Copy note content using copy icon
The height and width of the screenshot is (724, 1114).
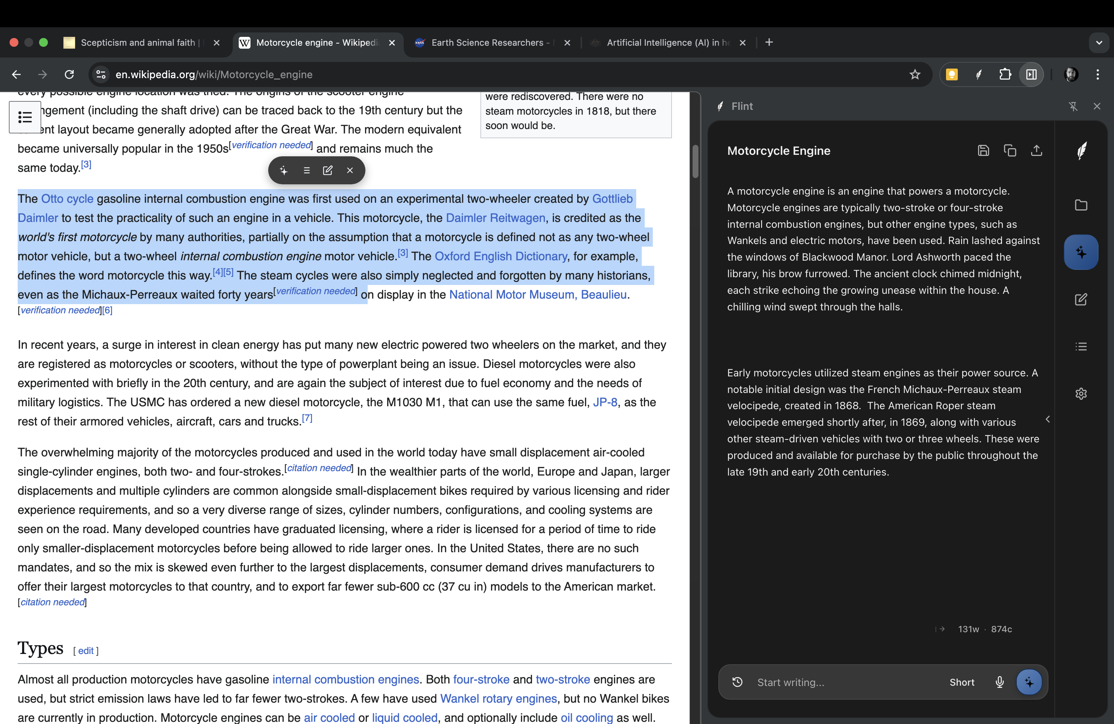1010,150
